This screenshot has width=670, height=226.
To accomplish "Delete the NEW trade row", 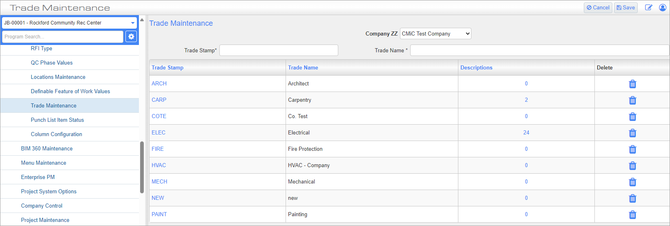I will [x=632, y=198].
